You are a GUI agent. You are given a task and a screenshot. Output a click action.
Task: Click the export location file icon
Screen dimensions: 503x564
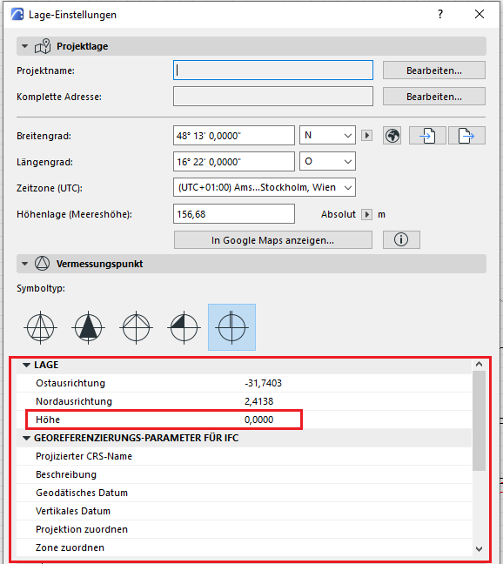click(x=466, y=136)
